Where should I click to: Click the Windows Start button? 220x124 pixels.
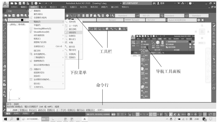pos(5,119)
